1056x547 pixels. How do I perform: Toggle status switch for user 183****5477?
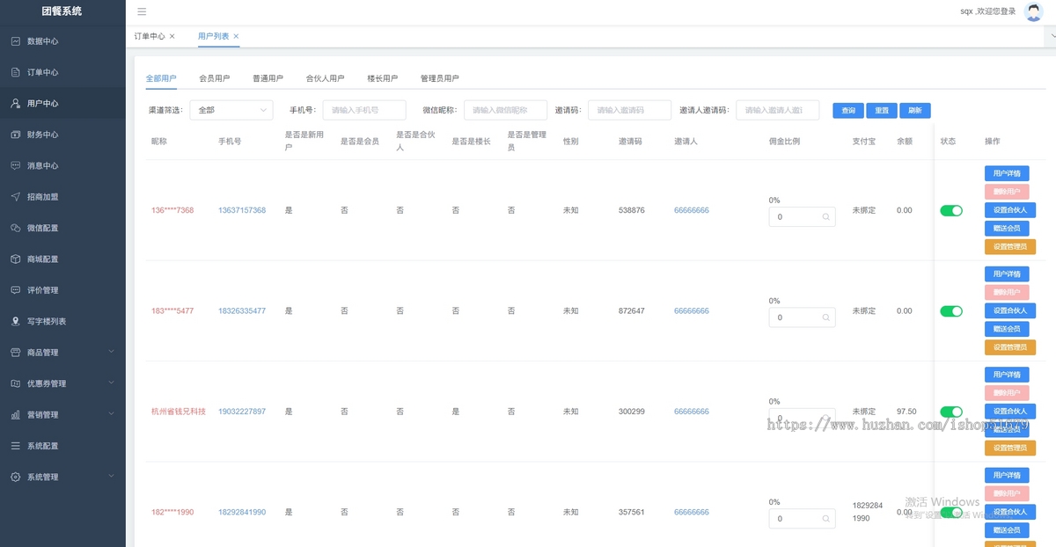coord(951,311)
